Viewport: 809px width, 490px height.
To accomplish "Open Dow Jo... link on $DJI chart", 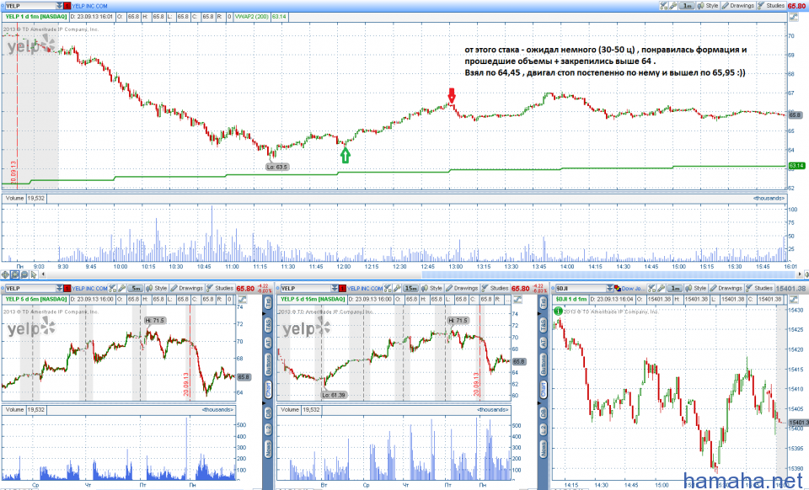I will (634, 289).
